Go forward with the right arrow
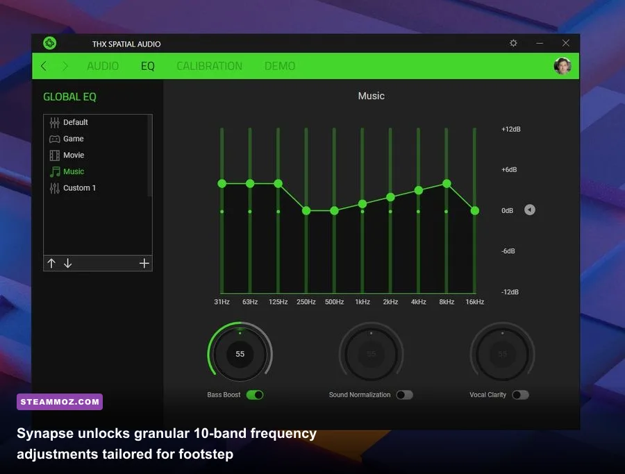The image size is (625, 474). [x=65, y=66]
